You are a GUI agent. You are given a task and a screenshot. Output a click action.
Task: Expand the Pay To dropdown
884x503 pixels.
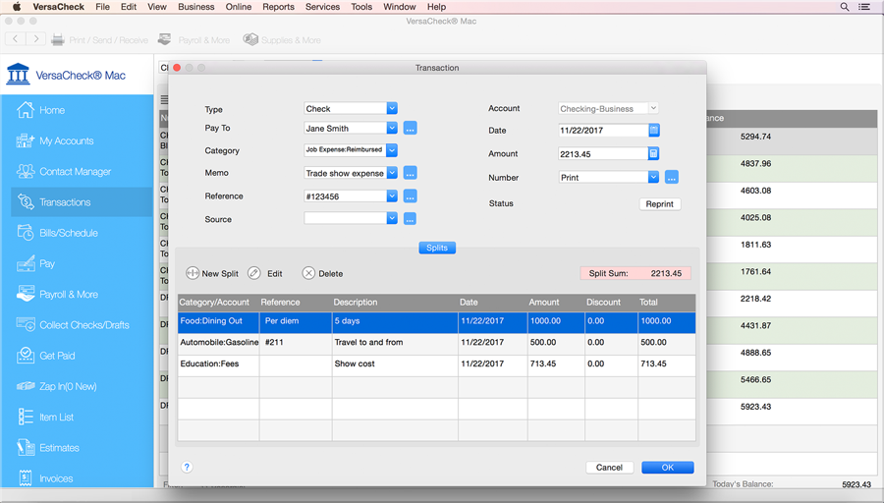coord(392,128)
